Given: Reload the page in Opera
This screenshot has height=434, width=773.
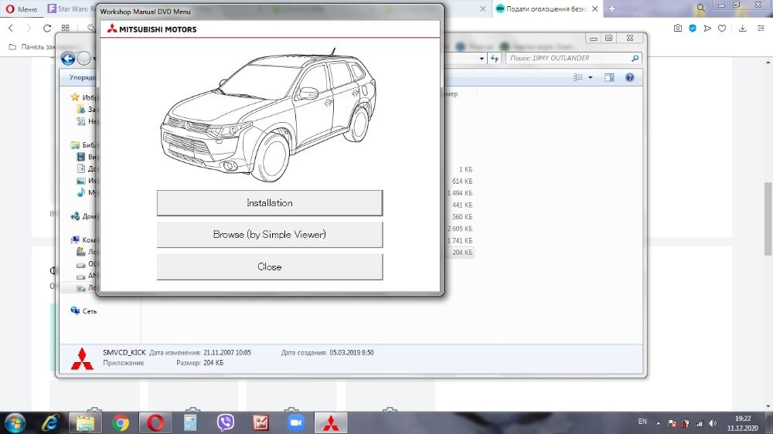Looking at the screenshot, I should pos(48,29).
